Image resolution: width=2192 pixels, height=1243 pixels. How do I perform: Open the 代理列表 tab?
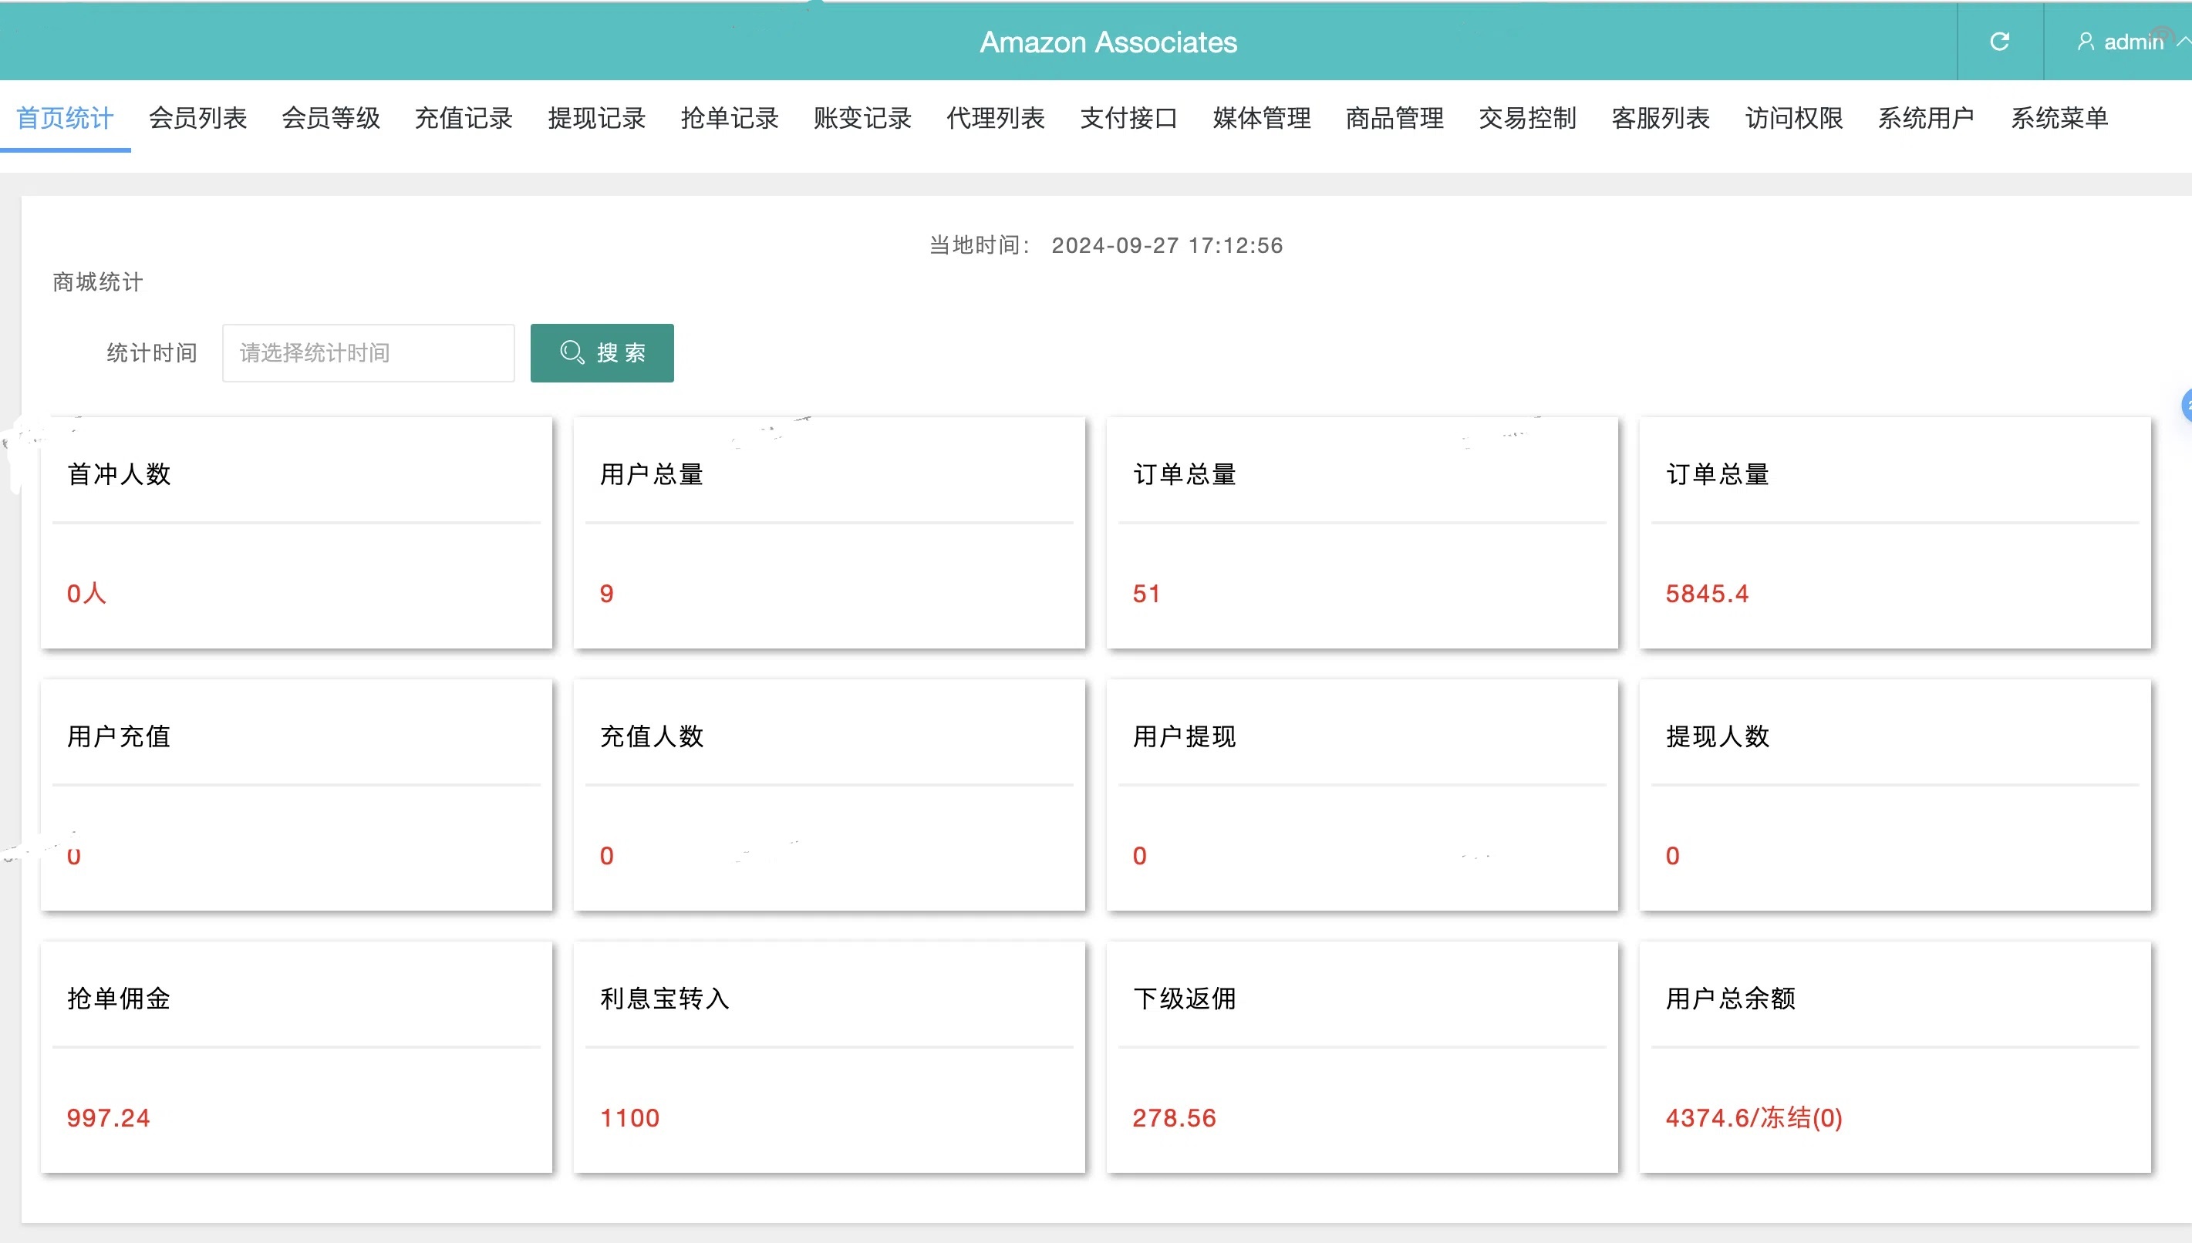(x=996, y=118)
